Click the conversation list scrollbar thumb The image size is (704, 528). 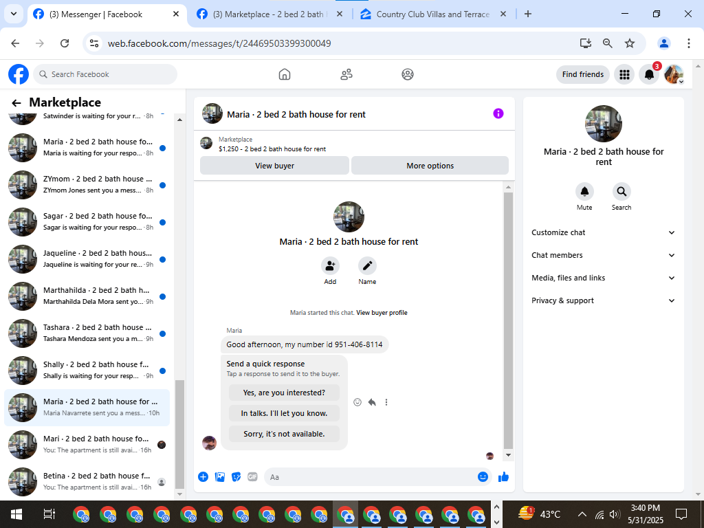pyautogui.click(x=179, y=434)
